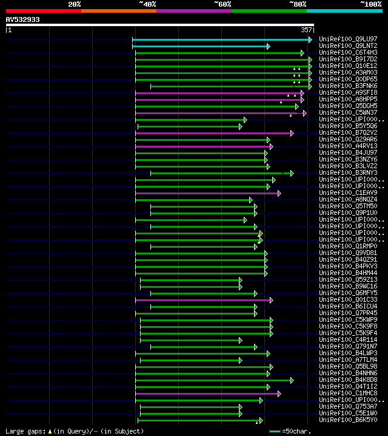Select hit UniRef100_Q5DGH5
The width and height of the screenshot is (388, 436).
point(348,106)
